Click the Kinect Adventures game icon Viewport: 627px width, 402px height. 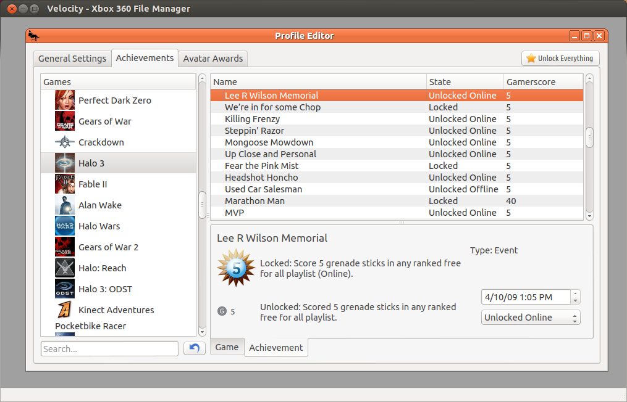pyautogui.click(x=65, y=310)
